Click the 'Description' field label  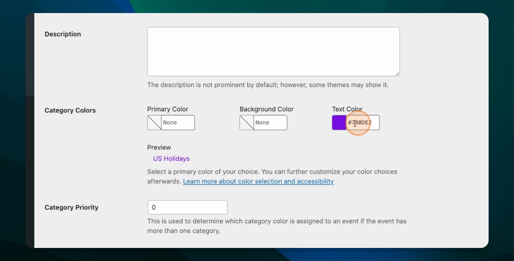[x=63, y=34]
